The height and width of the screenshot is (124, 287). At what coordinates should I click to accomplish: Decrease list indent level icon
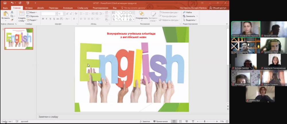click(93, 14)
